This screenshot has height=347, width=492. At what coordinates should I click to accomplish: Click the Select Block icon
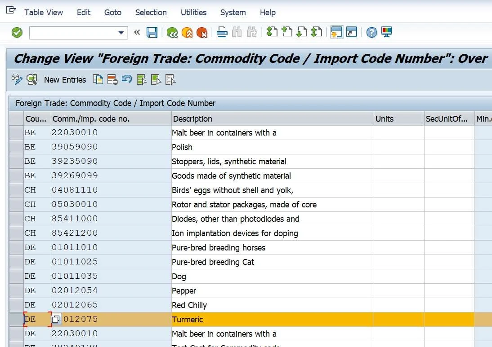point(156,79)
